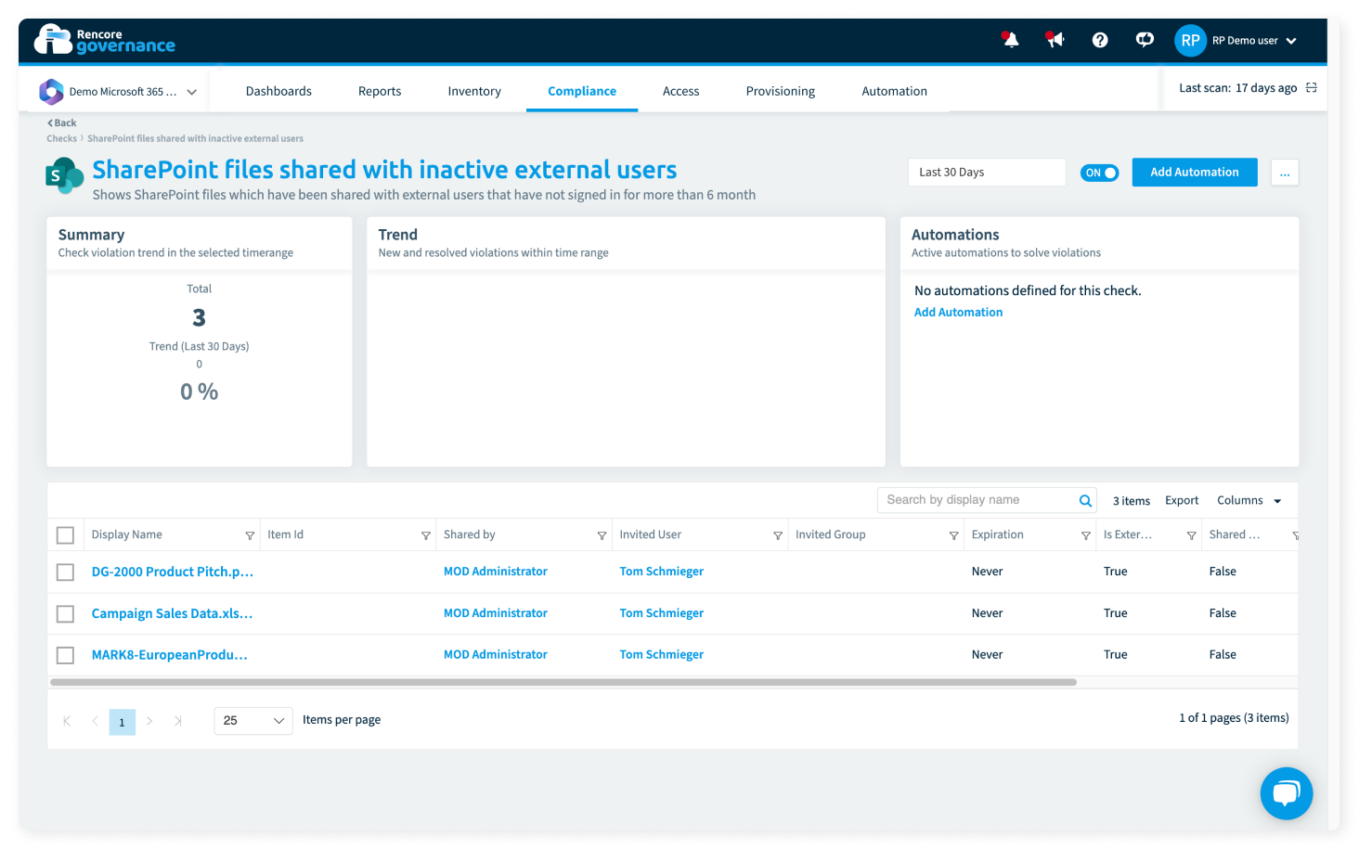Filter the Invited Group column

point(954,535)
